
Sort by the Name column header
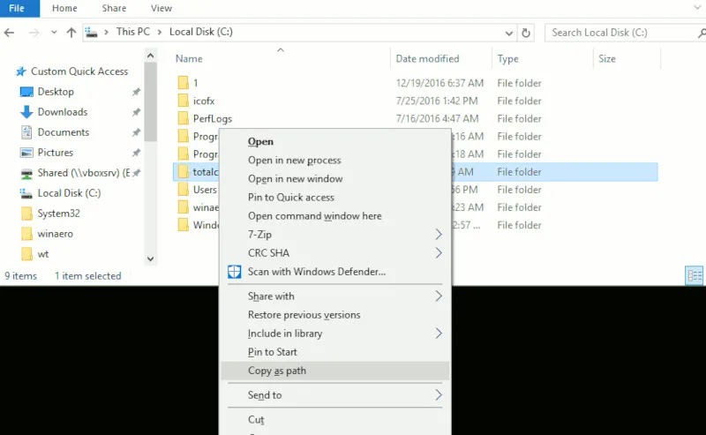click(189, 58)
